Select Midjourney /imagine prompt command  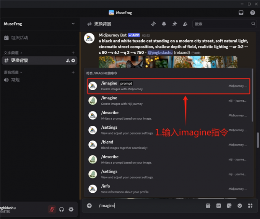click(x=169, y=86)
